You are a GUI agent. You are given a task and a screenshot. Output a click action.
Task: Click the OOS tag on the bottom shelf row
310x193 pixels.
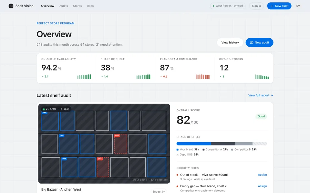pos(100,159)
